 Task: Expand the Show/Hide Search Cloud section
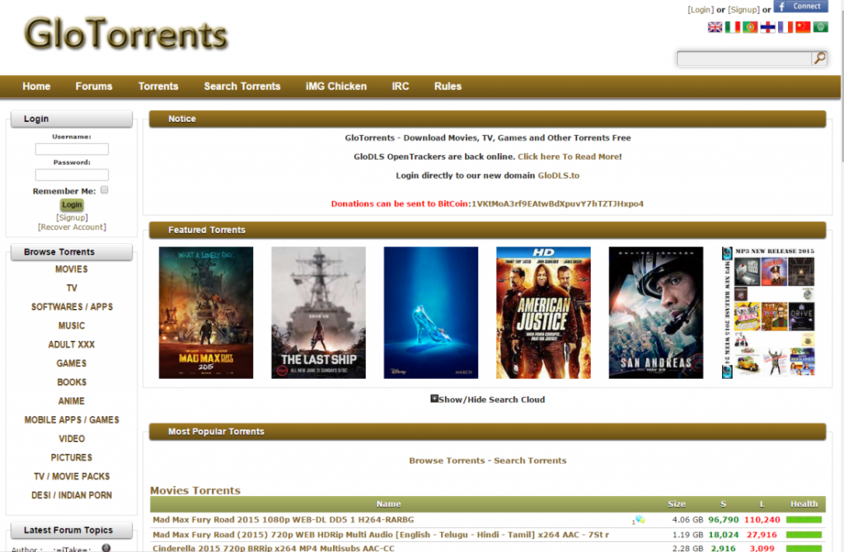[434, 399]
